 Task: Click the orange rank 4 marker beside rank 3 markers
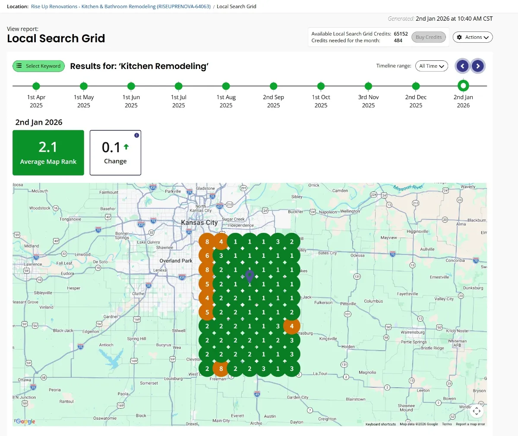click(292, 326)
